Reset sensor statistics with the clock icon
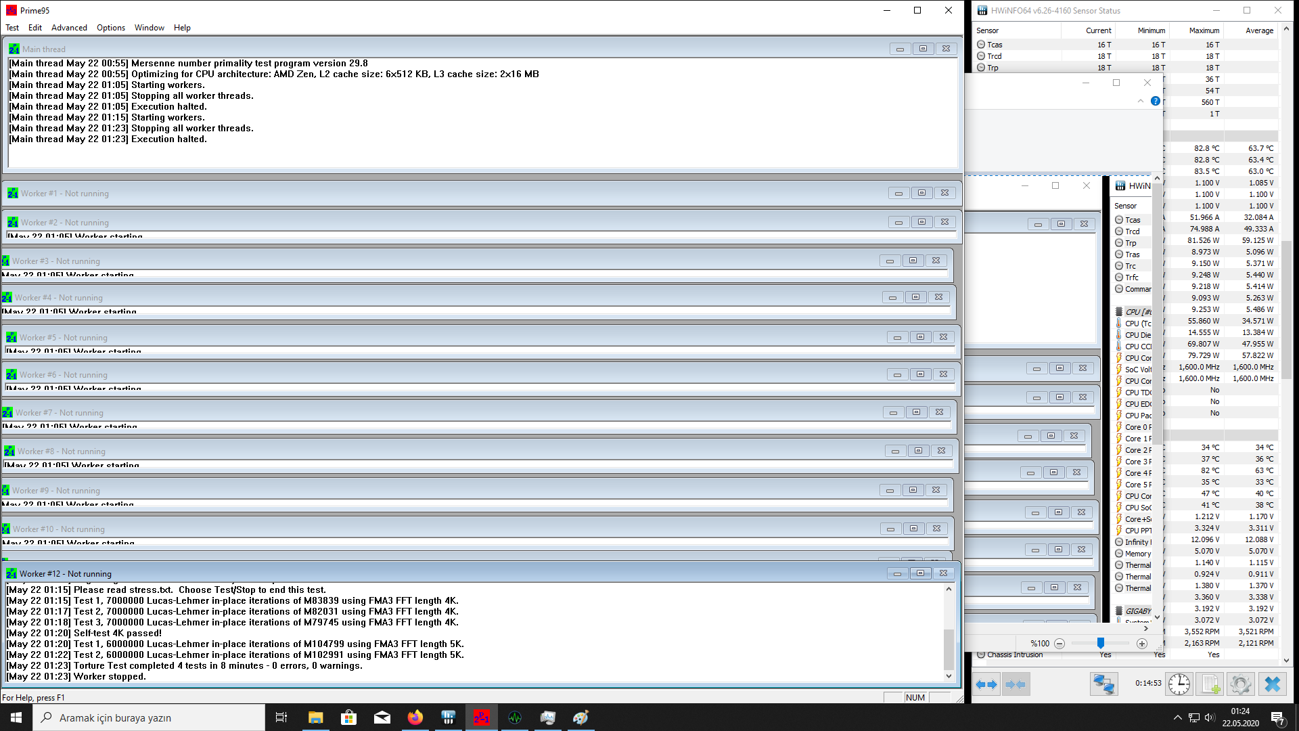Image resolution: width=1299 pixels, height=731 pixels. (1179, 684)
